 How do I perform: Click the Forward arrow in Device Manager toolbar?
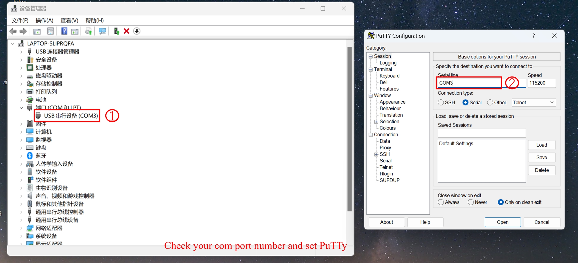[23, 31]
